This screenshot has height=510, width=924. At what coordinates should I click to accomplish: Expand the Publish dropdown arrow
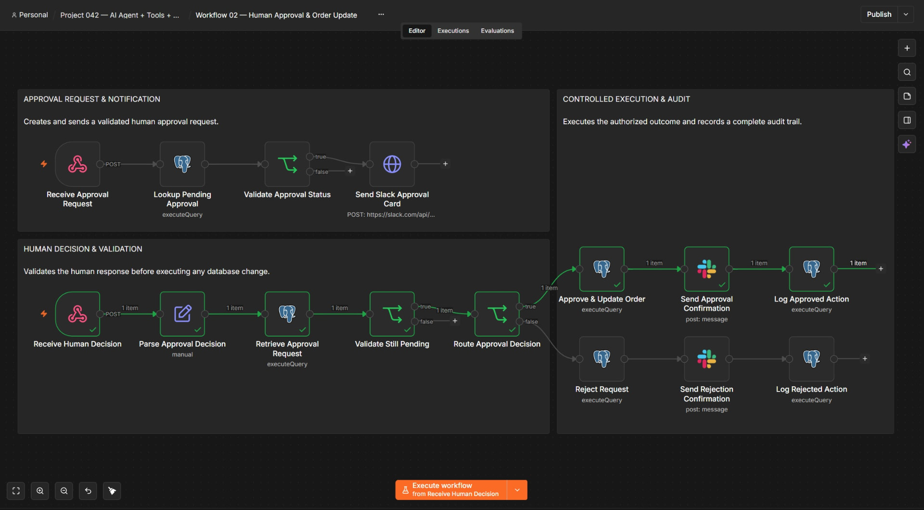(x=906, y=14)
